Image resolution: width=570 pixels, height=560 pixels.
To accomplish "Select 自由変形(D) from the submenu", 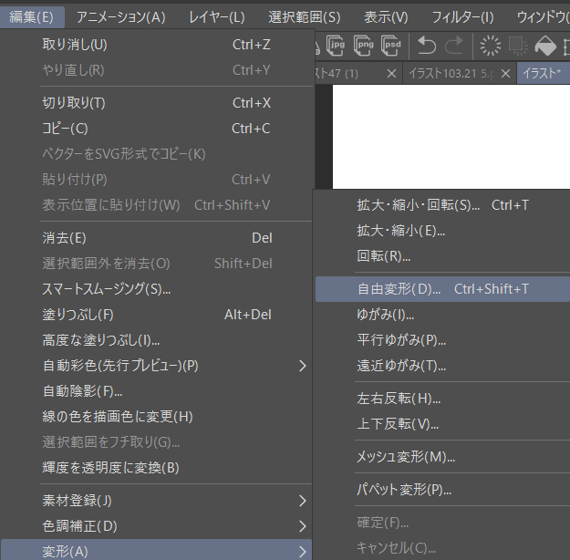I will 399,289.
